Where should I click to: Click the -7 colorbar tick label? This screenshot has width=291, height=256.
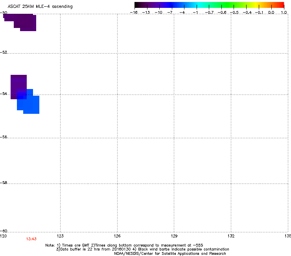click(x=170, y=13)
